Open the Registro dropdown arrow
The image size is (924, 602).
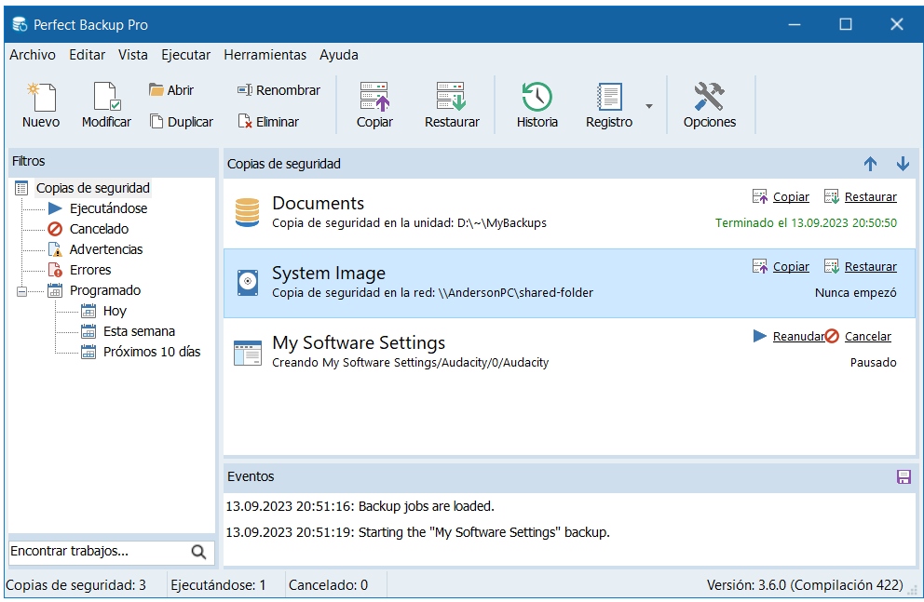649,106
